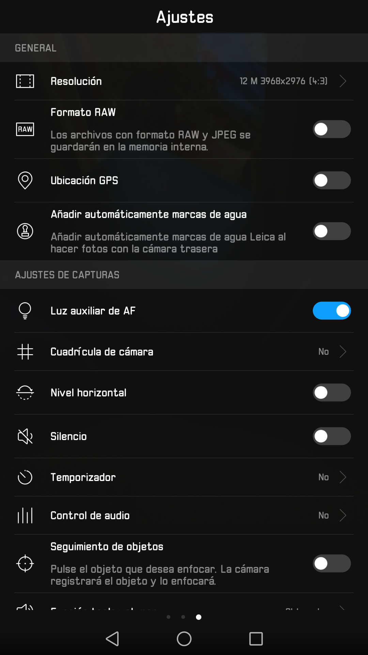Open the Seguimiento de objetos entry

(x=107, y=547)
